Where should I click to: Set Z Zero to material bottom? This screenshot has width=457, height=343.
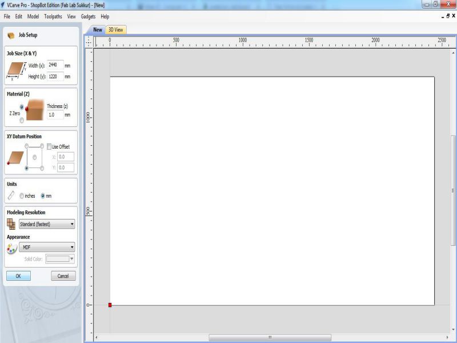(x=22, y=120)
